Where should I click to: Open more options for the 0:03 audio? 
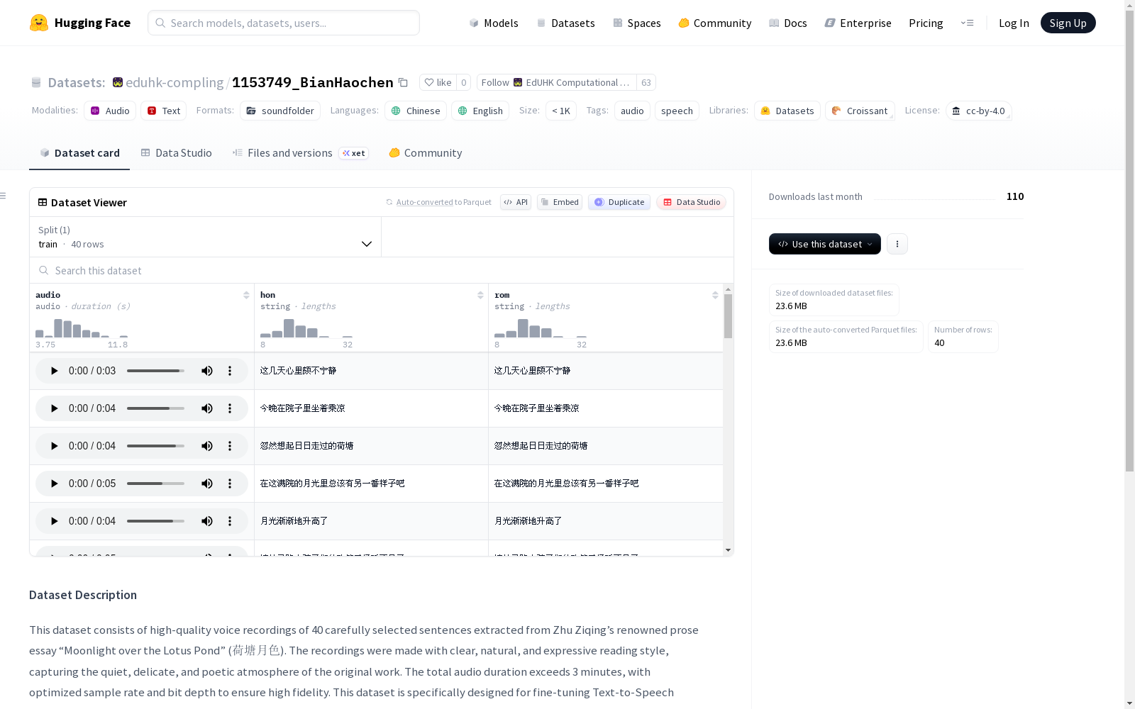click(x=230, y=371)
